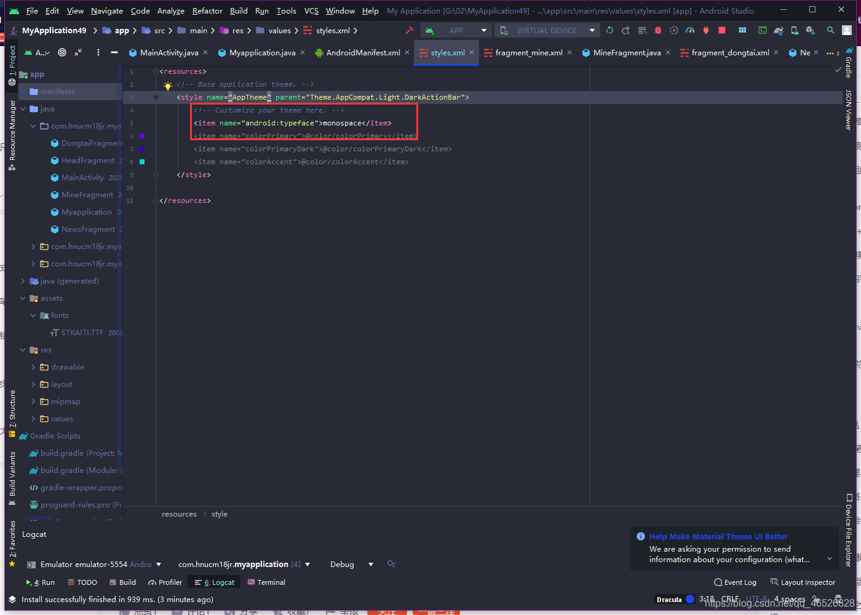The width and height of the screenshot is (861, 615).
Task: Open the APP run configuration dropdown
Action: point(456,30)
